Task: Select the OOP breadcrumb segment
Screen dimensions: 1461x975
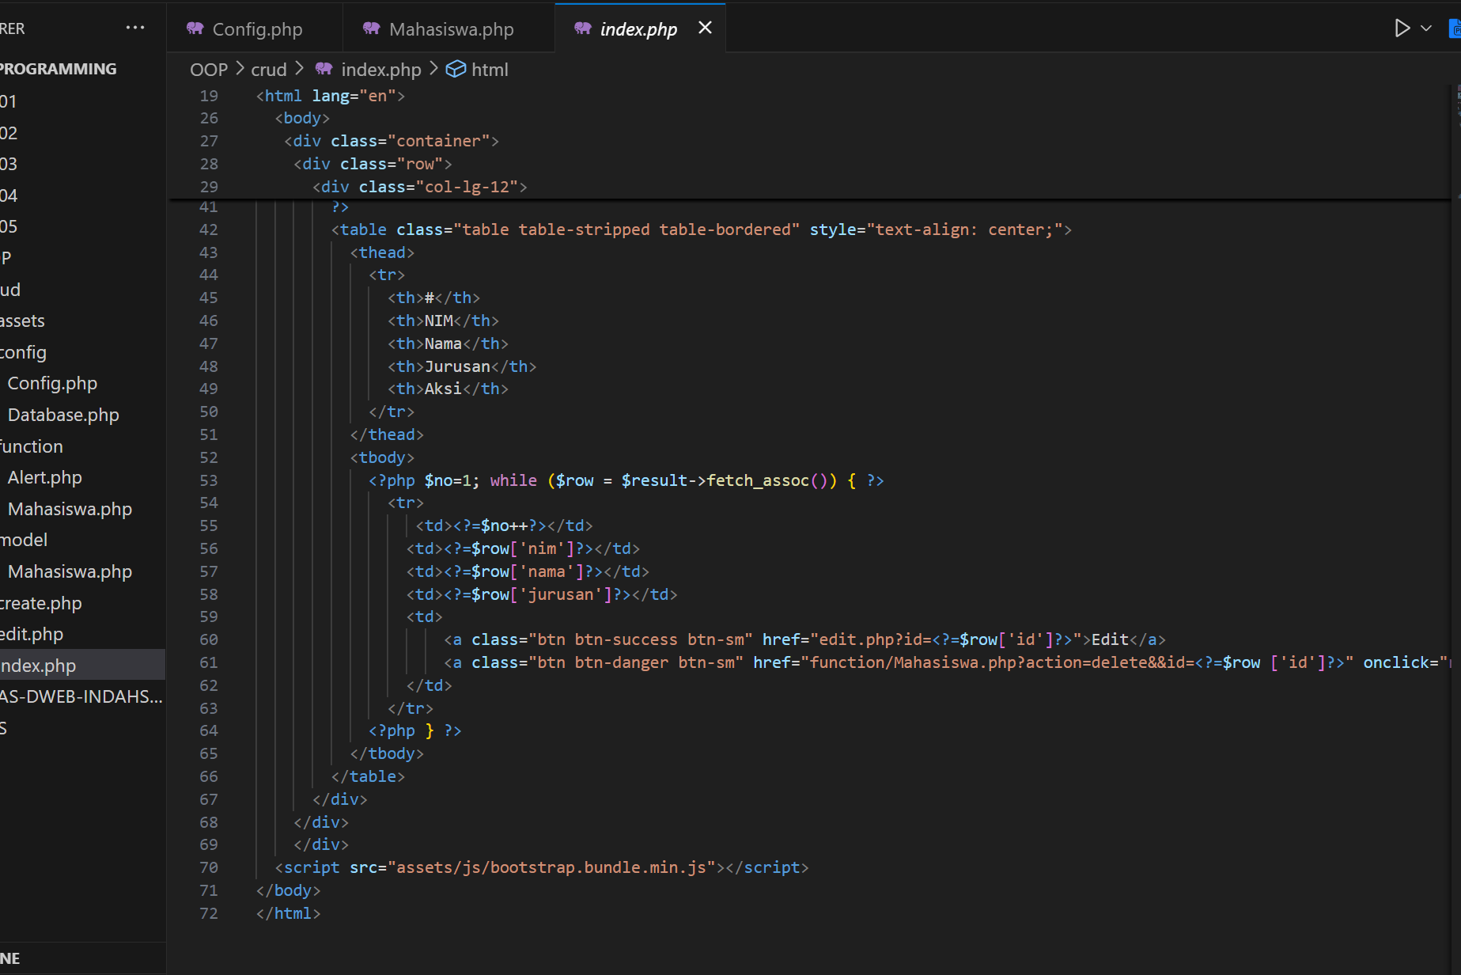Action: point(208,70)
